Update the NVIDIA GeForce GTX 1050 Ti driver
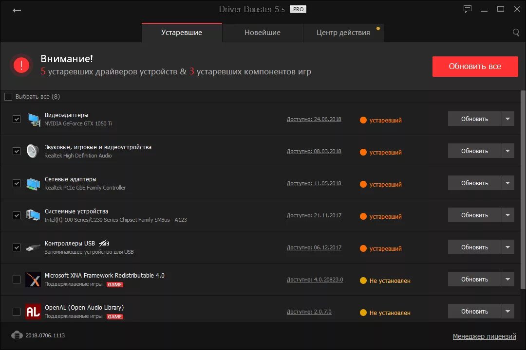 click(475, 119)
